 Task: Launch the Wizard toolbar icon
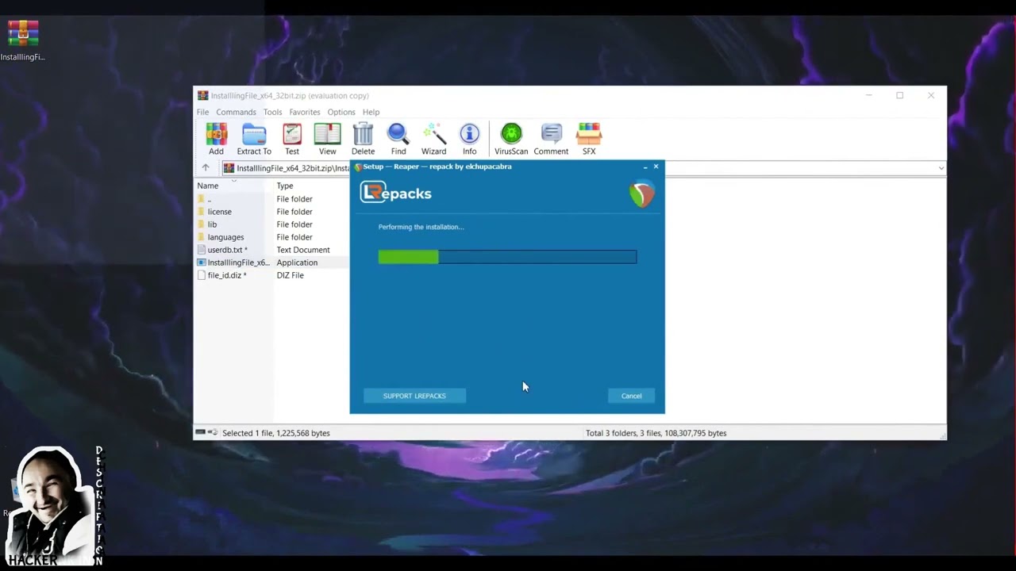pyautogui.click(x=433, y=134)
